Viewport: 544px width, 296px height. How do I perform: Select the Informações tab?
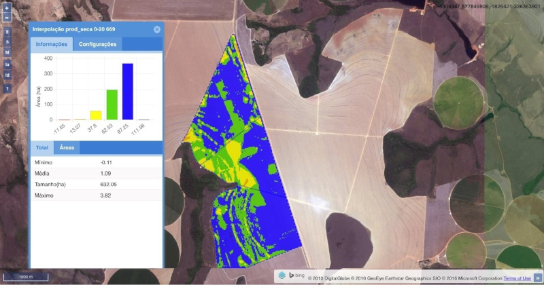[51, 45]
